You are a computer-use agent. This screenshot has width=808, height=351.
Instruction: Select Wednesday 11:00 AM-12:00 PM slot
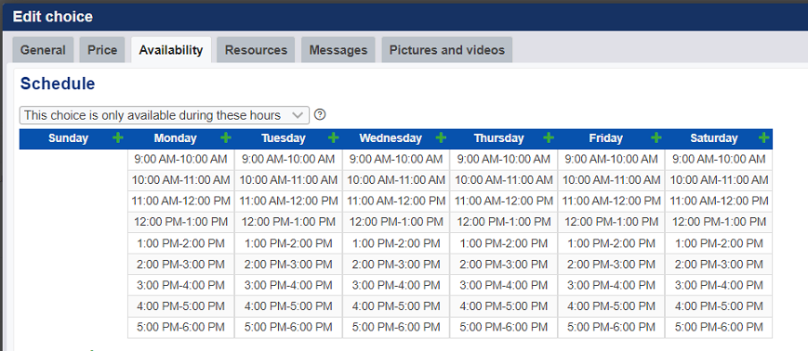(x=396, y=201)
